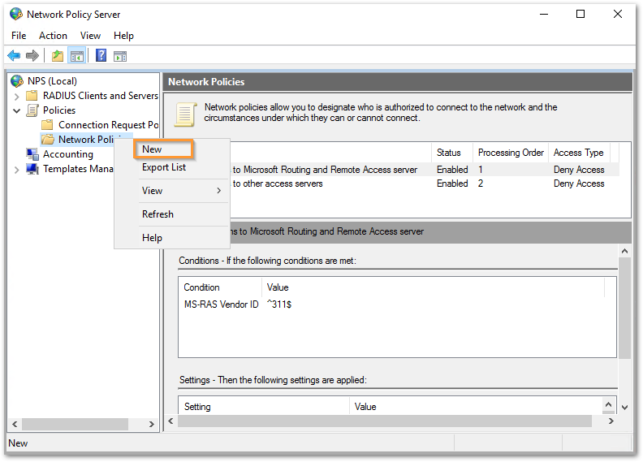Choose New from the context menu
643x462 pixels.
click(x=152, y=149)
